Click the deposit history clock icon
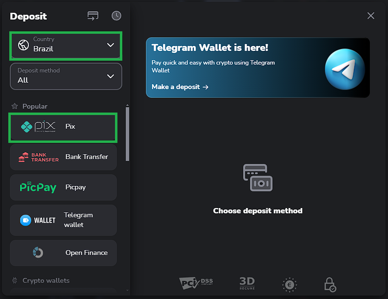This screenshot has height=299, width=388. click(116, 16)
